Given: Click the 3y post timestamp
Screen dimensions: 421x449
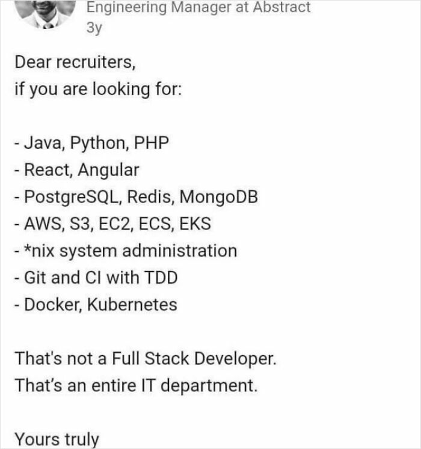Looking at the screenshot, I should [94, 29].
